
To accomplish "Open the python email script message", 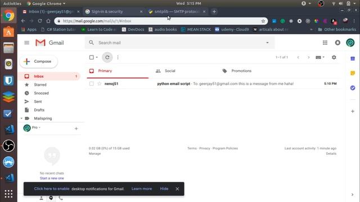I will [x=214, y=84].
